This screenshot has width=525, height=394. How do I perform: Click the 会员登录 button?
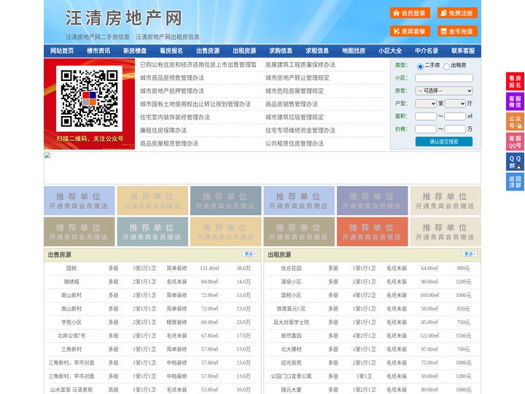[410, 13]
